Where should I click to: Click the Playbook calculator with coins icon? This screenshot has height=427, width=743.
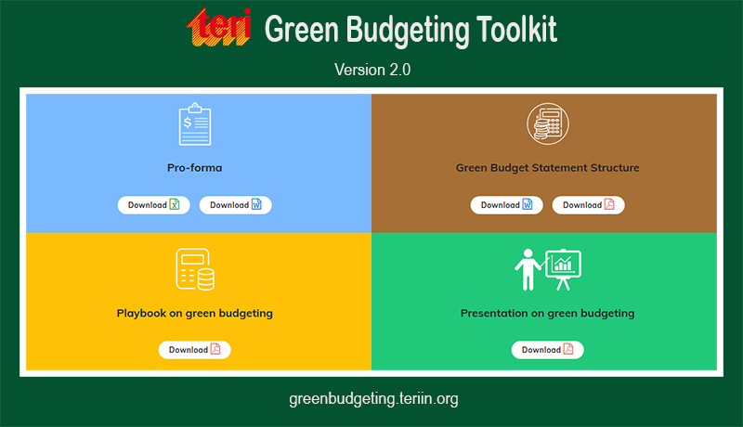195,269
